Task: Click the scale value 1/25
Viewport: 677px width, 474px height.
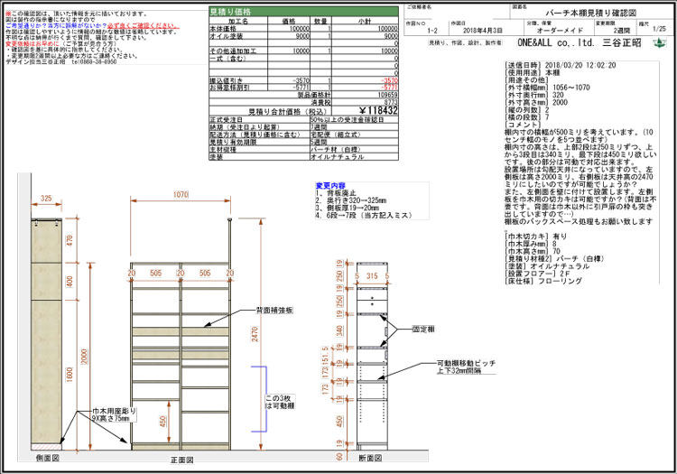Action: pyautogui.click(x=659, y=29)
